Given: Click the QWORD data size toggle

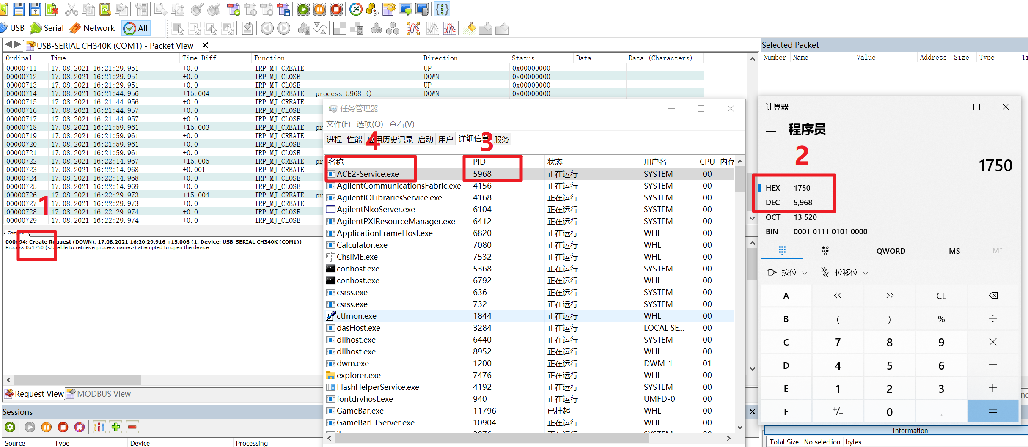Looking at the screenshot, I should [891, 251].
